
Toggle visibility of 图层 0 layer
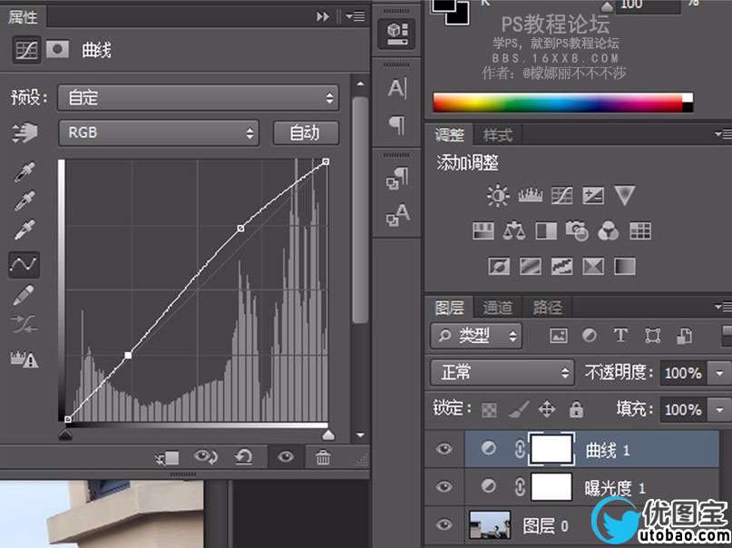[x=444, y=524]
